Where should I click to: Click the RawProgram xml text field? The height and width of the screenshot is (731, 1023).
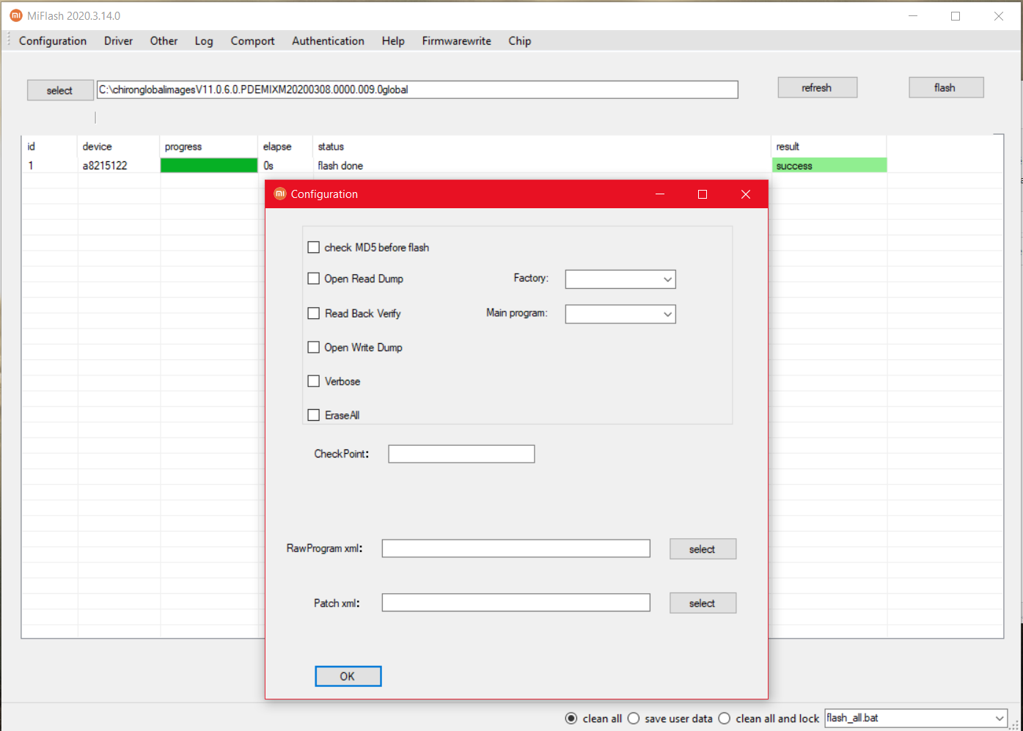(x=516, y=548)
